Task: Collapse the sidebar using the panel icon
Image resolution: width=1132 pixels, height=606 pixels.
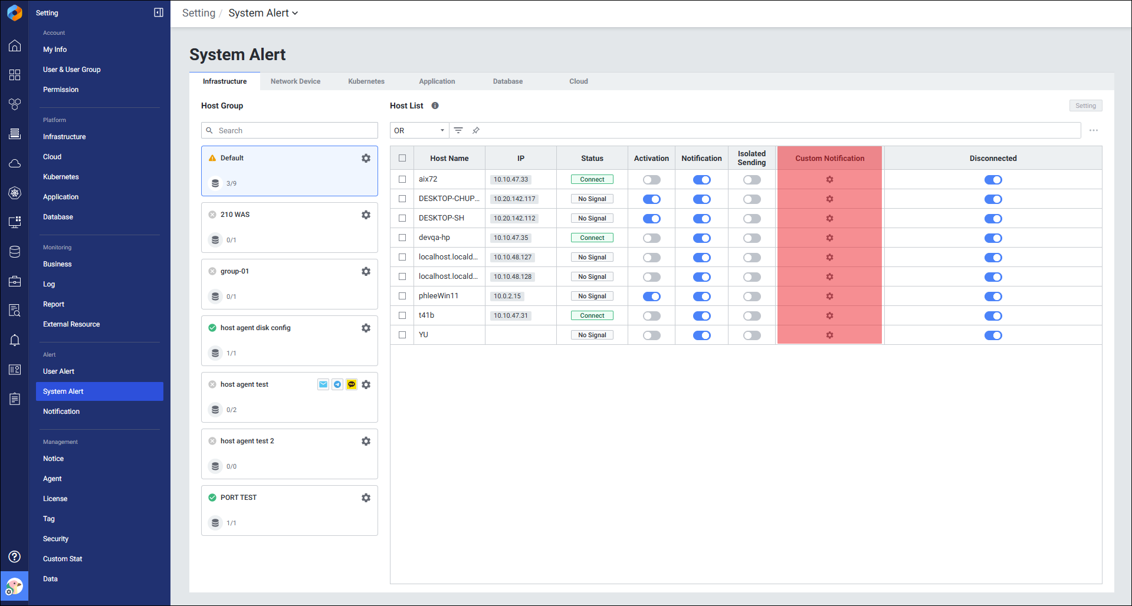Action: (159, 12)
